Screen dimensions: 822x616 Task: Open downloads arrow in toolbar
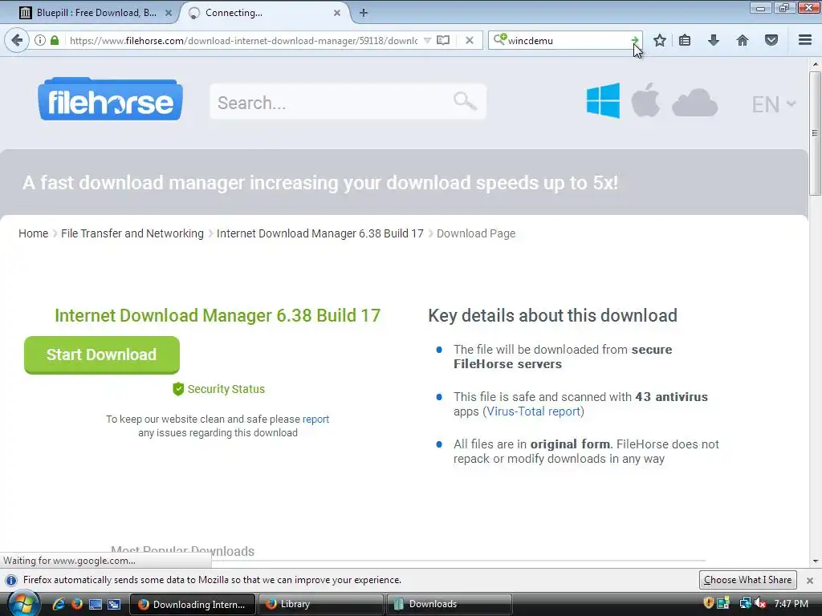click(714, 40)
